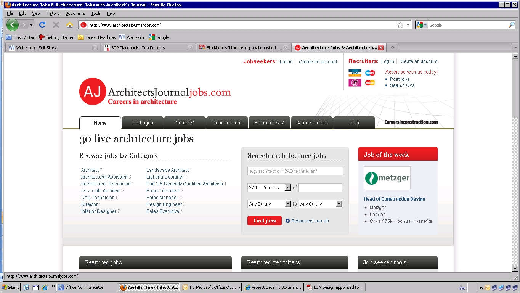The height and width of the screenshot is (293, 520).
Task: Open the Tools menu
Action: point(96,13)
